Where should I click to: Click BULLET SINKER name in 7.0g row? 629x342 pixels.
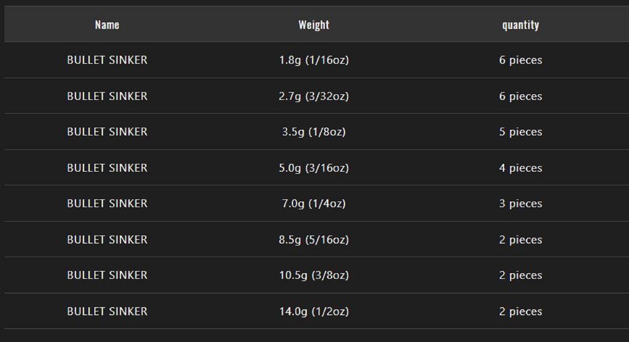[x=107, y=203]
